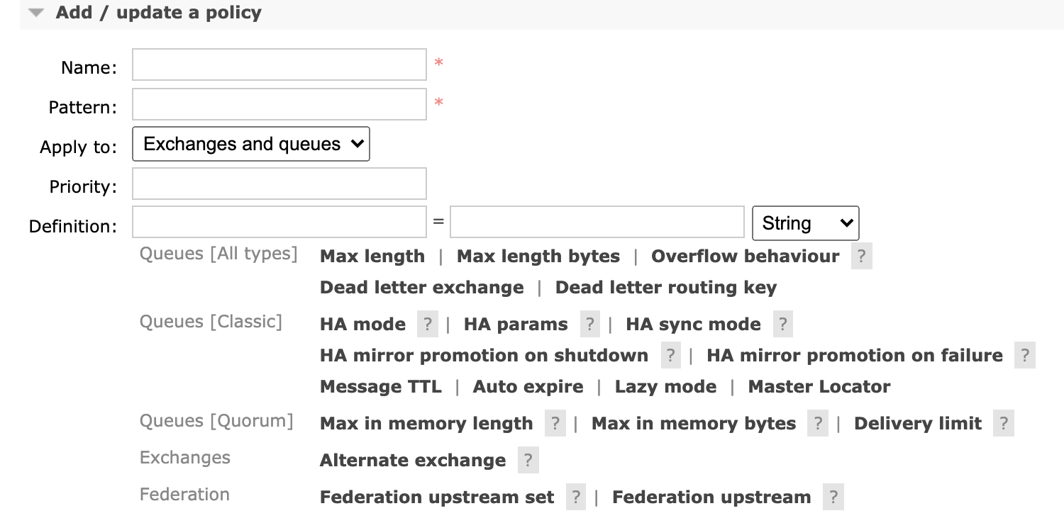Click help icon next to Overflow behaviour
This screenshot has height=523, width=1064.
coord(861,257)
